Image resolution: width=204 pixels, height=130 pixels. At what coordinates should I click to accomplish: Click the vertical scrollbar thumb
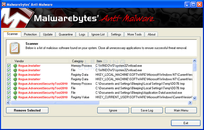coord(194,67)
